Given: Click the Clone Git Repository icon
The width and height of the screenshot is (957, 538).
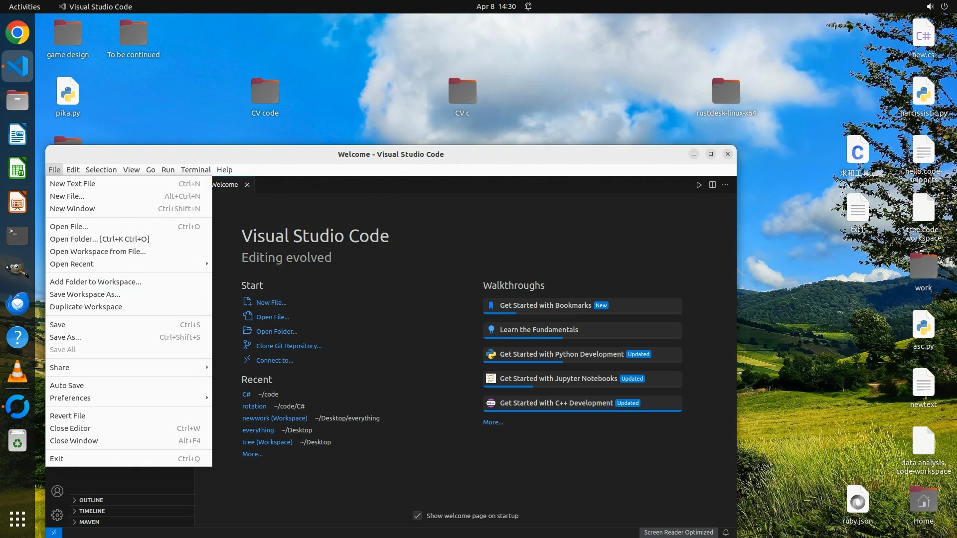Looking at the screenshot, I should click(247, 345).
